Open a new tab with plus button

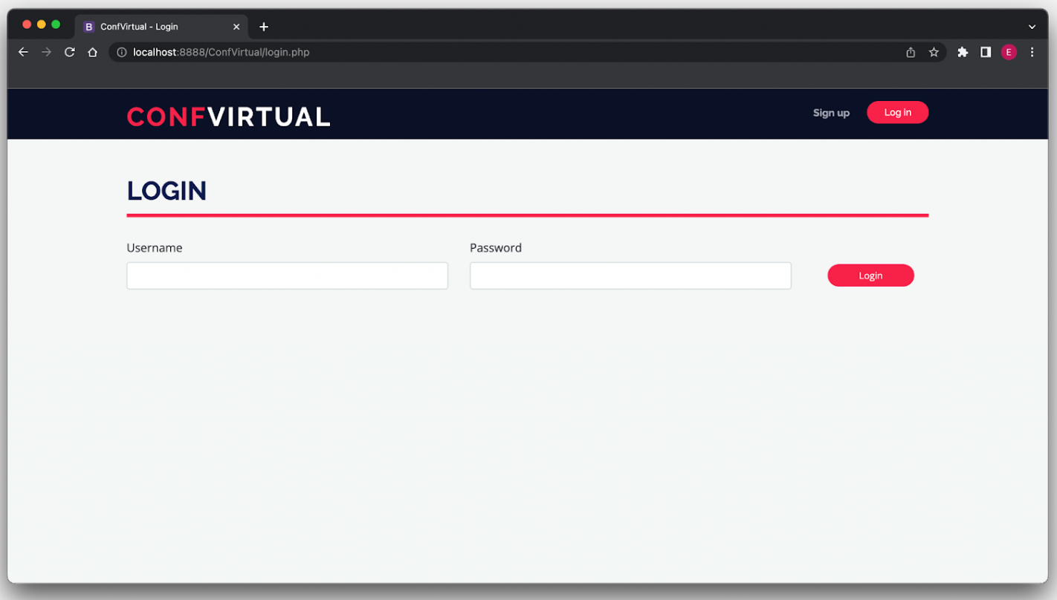click(264, 27)
